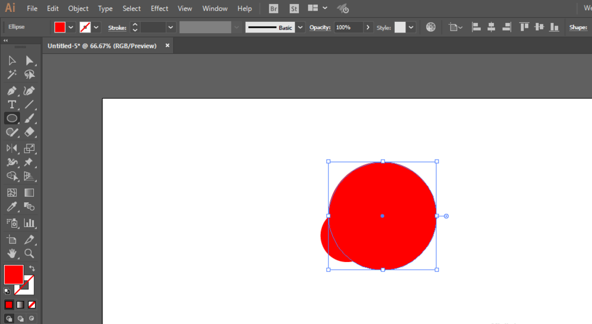Select the Selection tool black-outline arrow
This screenshot has width=592, height=324.
[12, 61]
